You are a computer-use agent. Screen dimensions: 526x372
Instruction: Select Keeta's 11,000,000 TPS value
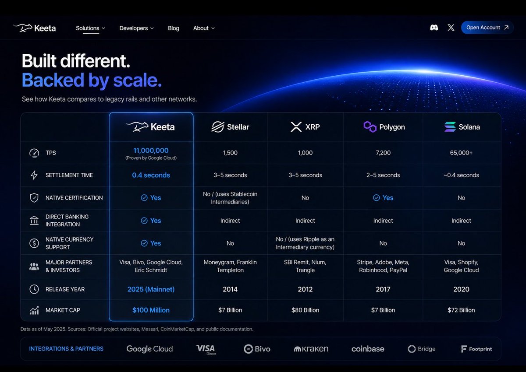click(151, 151)
